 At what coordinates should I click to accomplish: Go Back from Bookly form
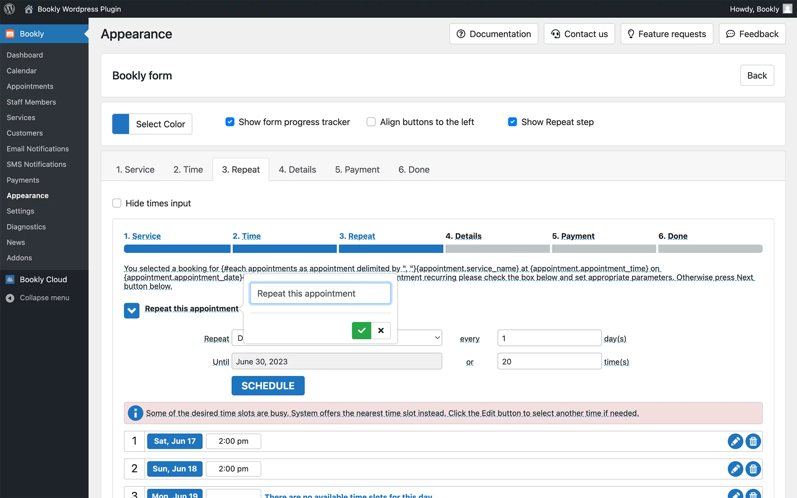pos(757,75)
